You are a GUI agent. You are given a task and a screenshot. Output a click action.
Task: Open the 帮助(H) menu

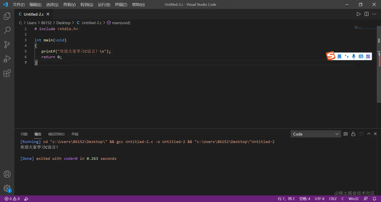(138, 5)
